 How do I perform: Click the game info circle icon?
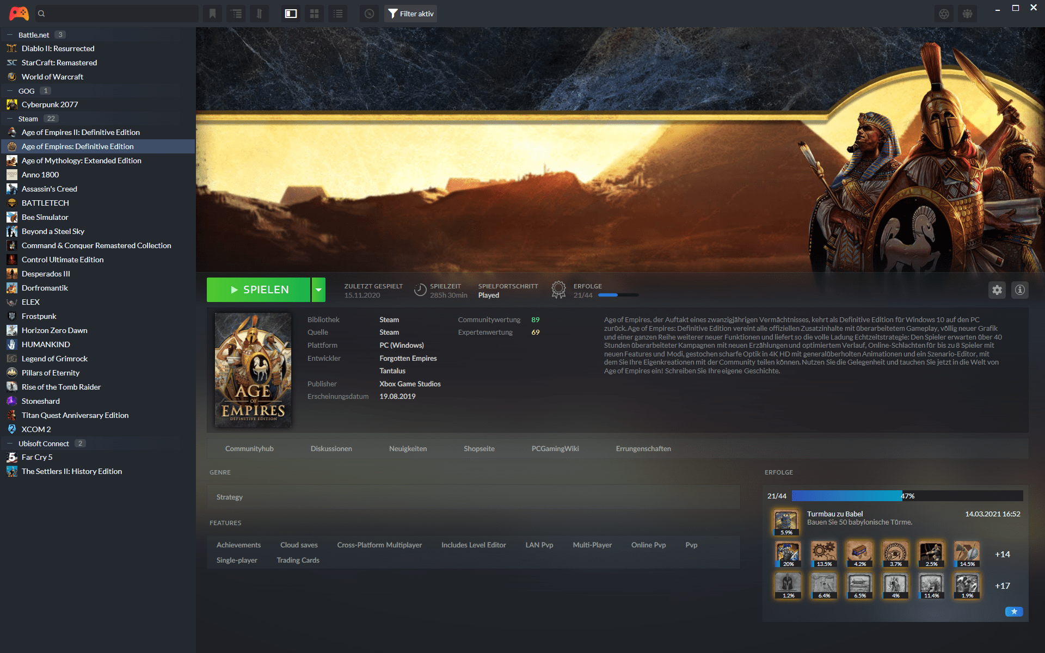click(1020, 290)
